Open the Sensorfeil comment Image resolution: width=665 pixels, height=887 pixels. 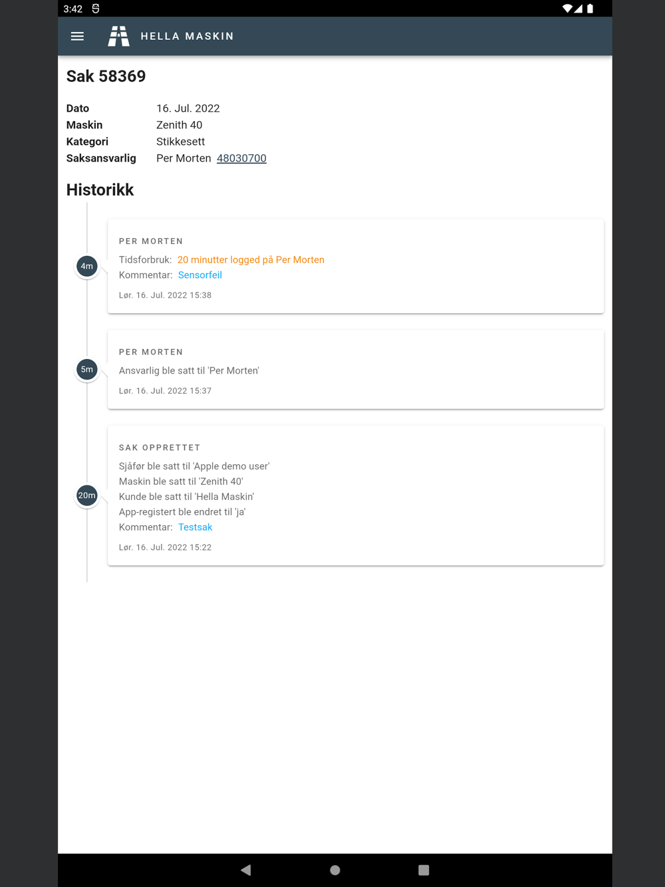click(x=199, y=275)
